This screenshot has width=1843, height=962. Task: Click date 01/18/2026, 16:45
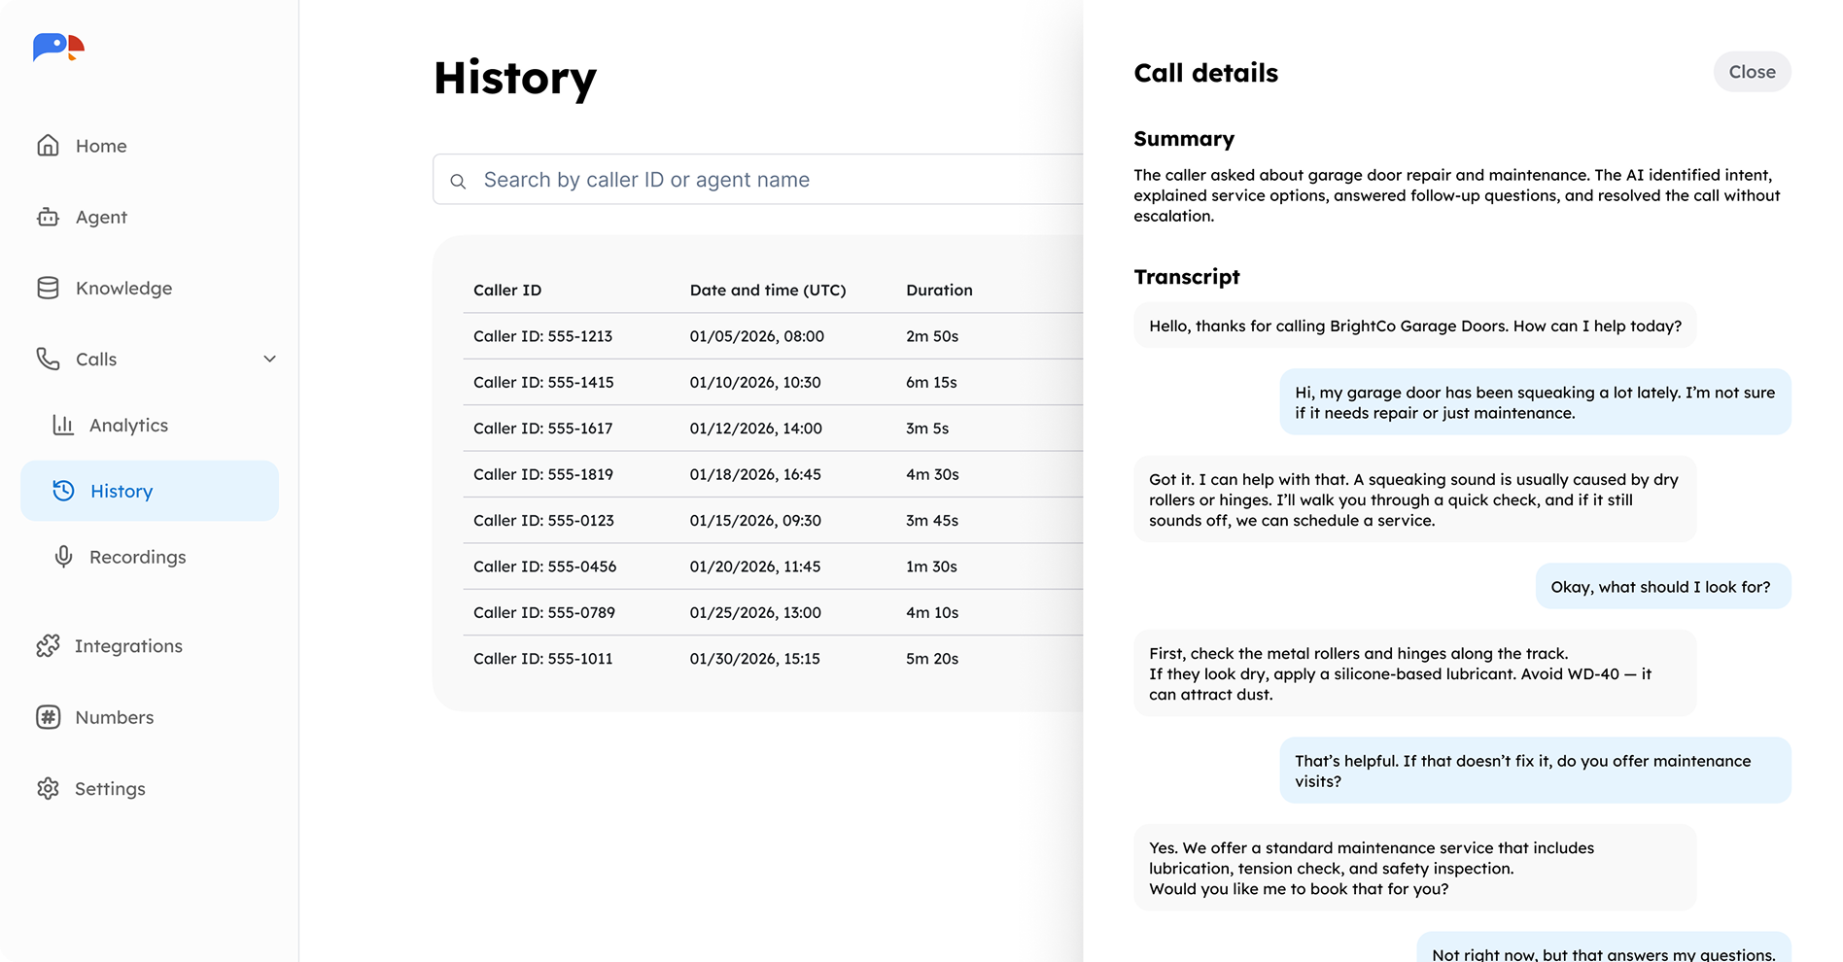click(755, 474)
